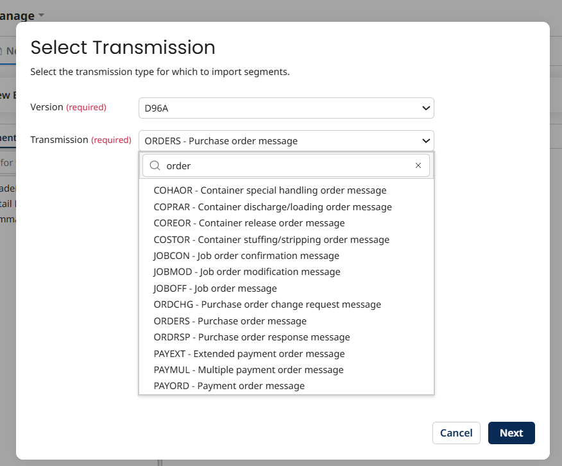562x466 pixels.
Task: Click the Cancel button
Action: 456,433
